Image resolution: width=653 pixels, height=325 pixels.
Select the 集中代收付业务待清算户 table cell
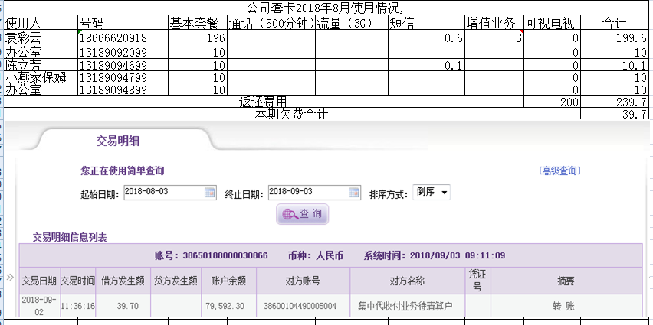pyautogui.click(x=407, y=306)
